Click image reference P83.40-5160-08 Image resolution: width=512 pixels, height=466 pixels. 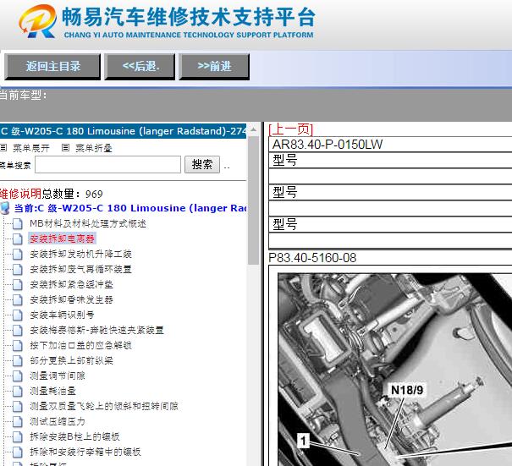(x=312, y=258)
